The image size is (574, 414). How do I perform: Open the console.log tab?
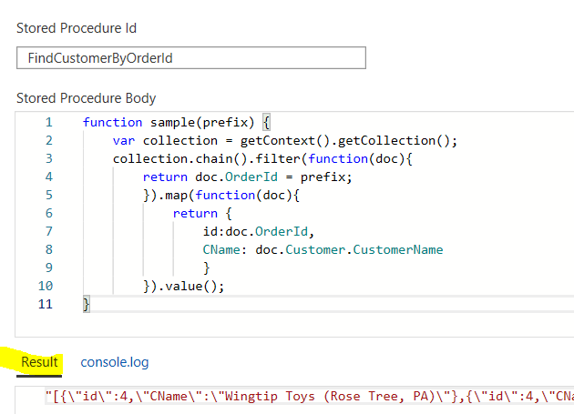(115, 362)
